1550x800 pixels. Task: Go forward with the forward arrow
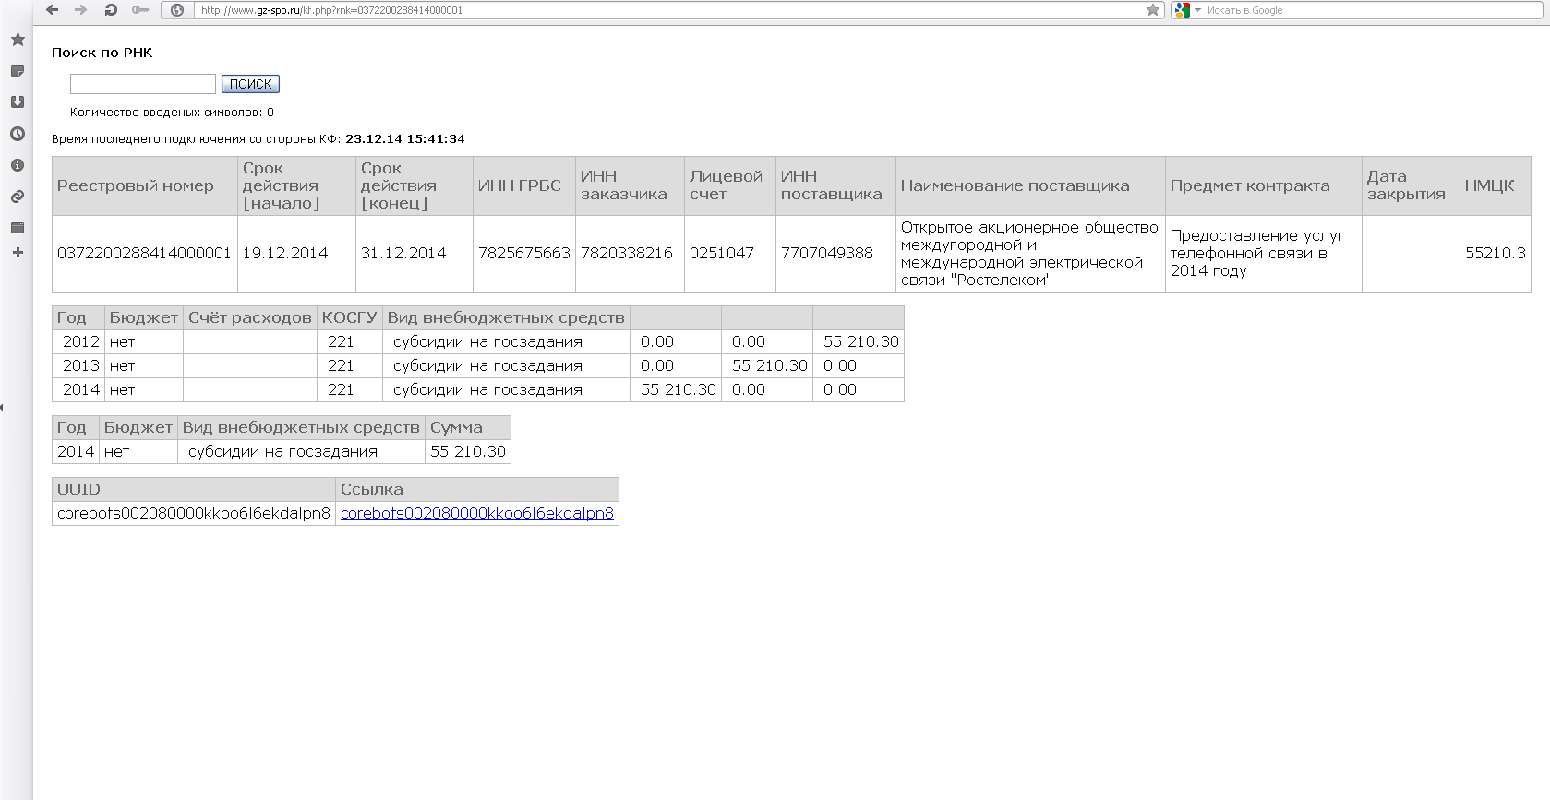[81, 9]
